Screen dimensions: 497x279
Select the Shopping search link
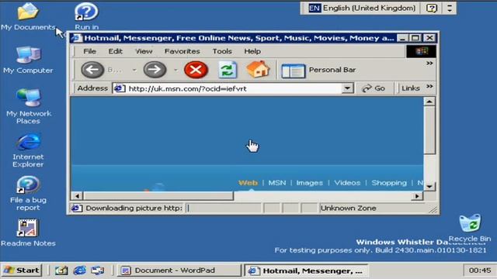389,183
